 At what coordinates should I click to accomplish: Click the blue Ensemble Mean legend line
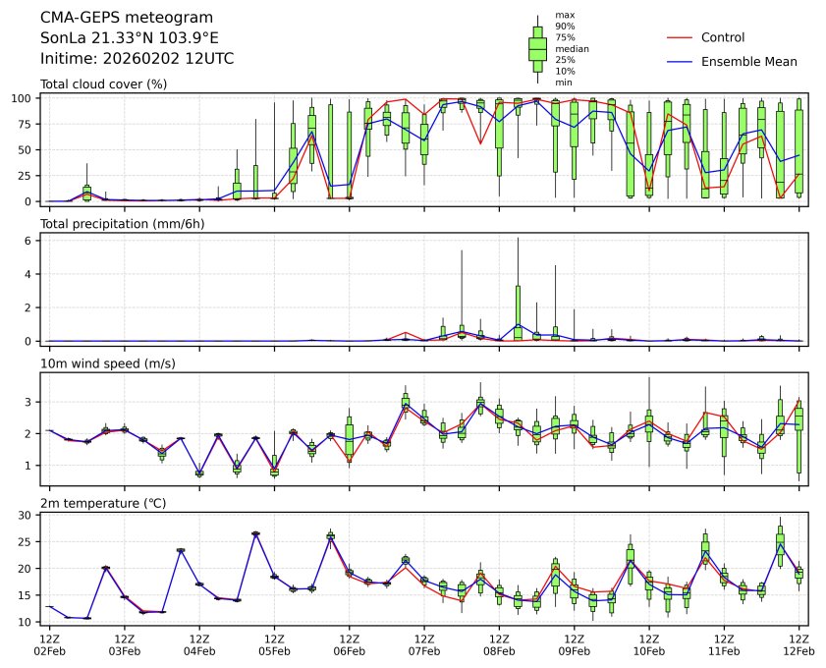point(680,61)
